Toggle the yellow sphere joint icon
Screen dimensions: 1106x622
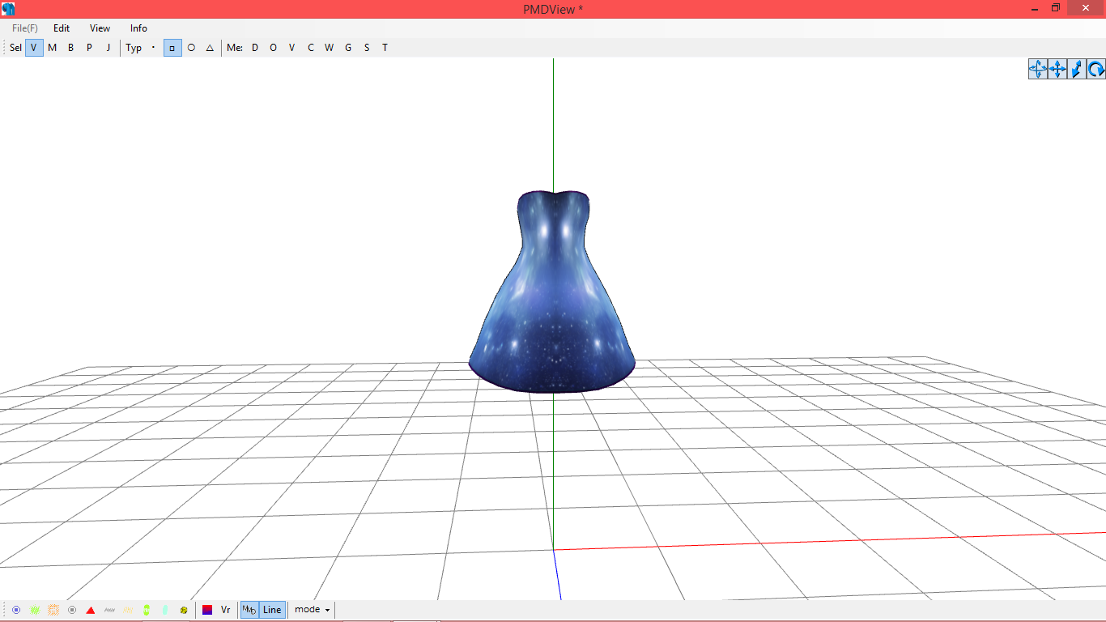pos(184,610)
